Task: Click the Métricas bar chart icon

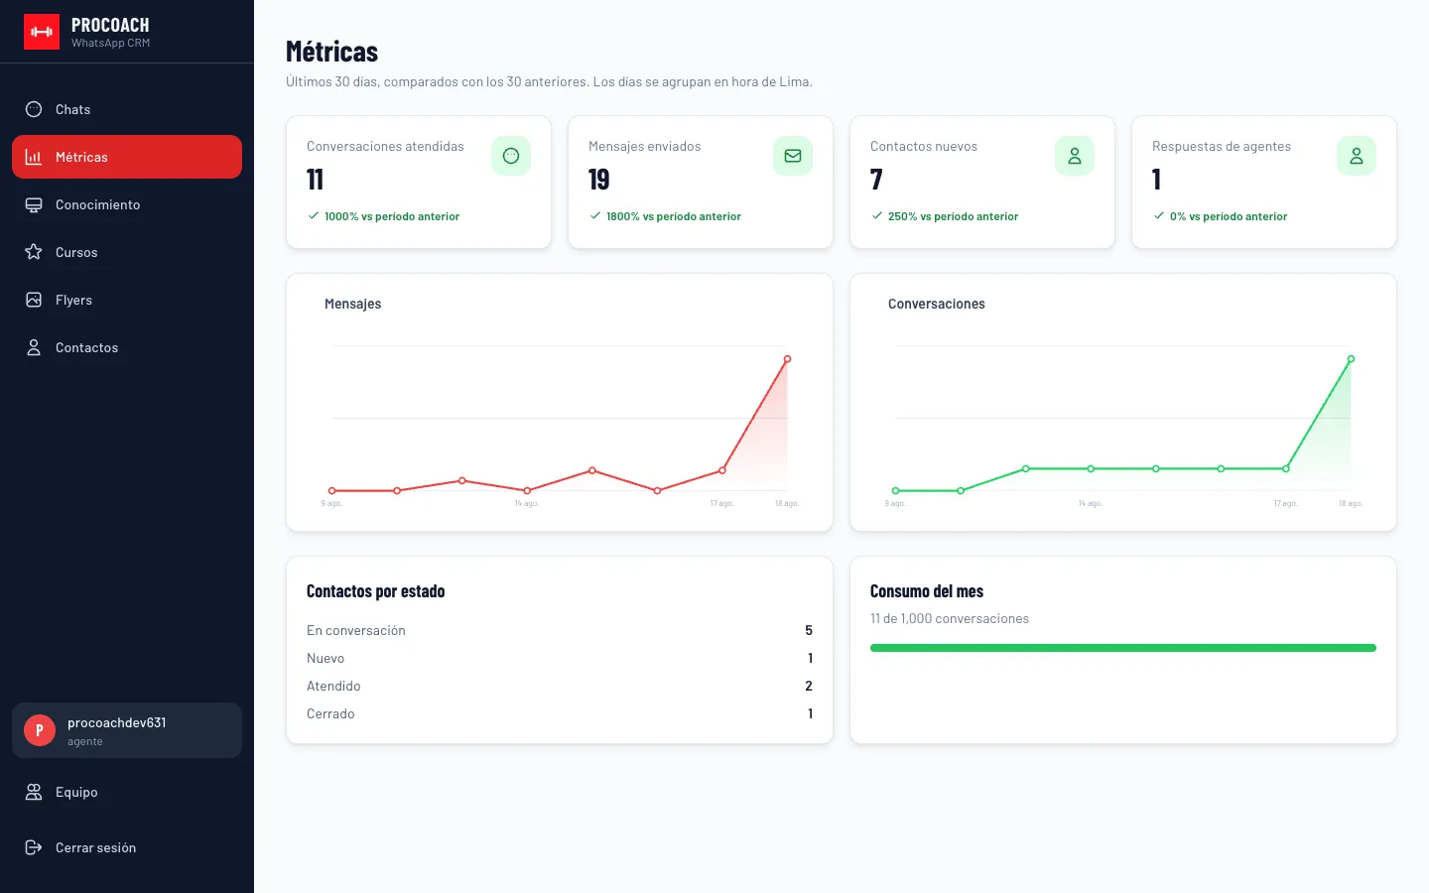Action: point(34,157)
